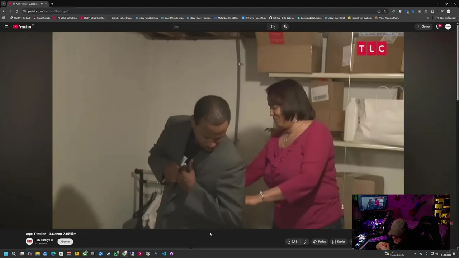Image resolution: width=459 pixels, height=258 pixels.
Task: Open the cDev | Emote Menu bookmark
Action: [147, 18]
